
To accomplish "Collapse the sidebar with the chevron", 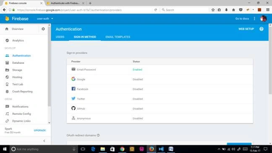I will click(x=44, y=141).
